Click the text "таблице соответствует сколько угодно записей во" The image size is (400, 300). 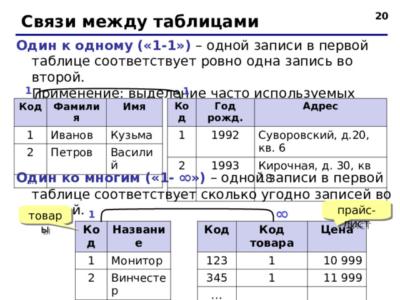(211, 195)
